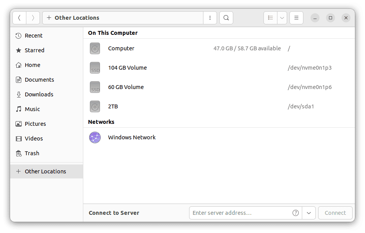Click the Windows Network globe icon
Viewport: 365px width, 233px height.
pyautogui.click(x=95, y=137)
